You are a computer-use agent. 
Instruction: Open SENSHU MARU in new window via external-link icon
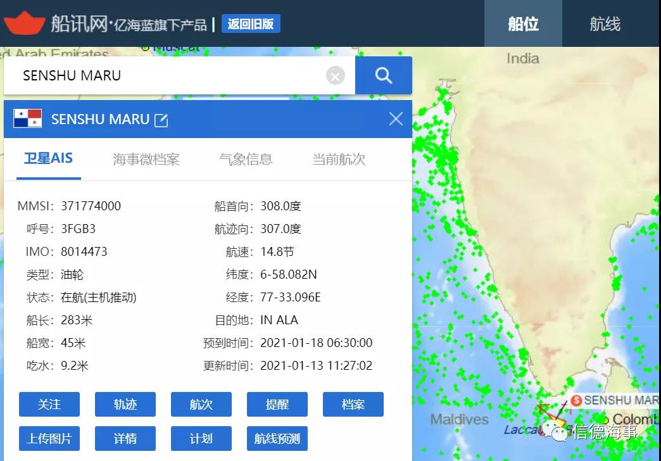(x=161, y=119)
